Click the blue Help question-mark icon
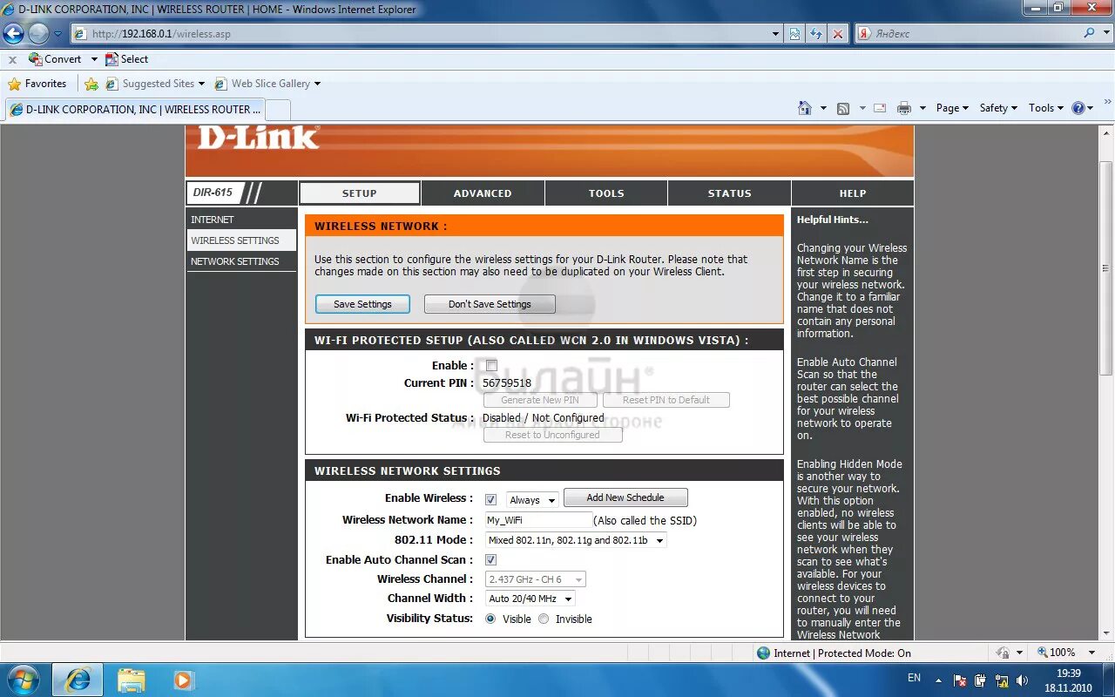Viewport: 1115px width, 697px height. click(x=1078, y=108)
